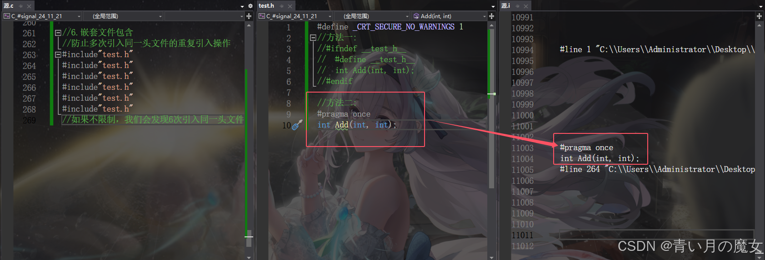Open the (全局范围) scope dropdown in test.h pane
Viewport: 765px width, 260px height.
372,16
